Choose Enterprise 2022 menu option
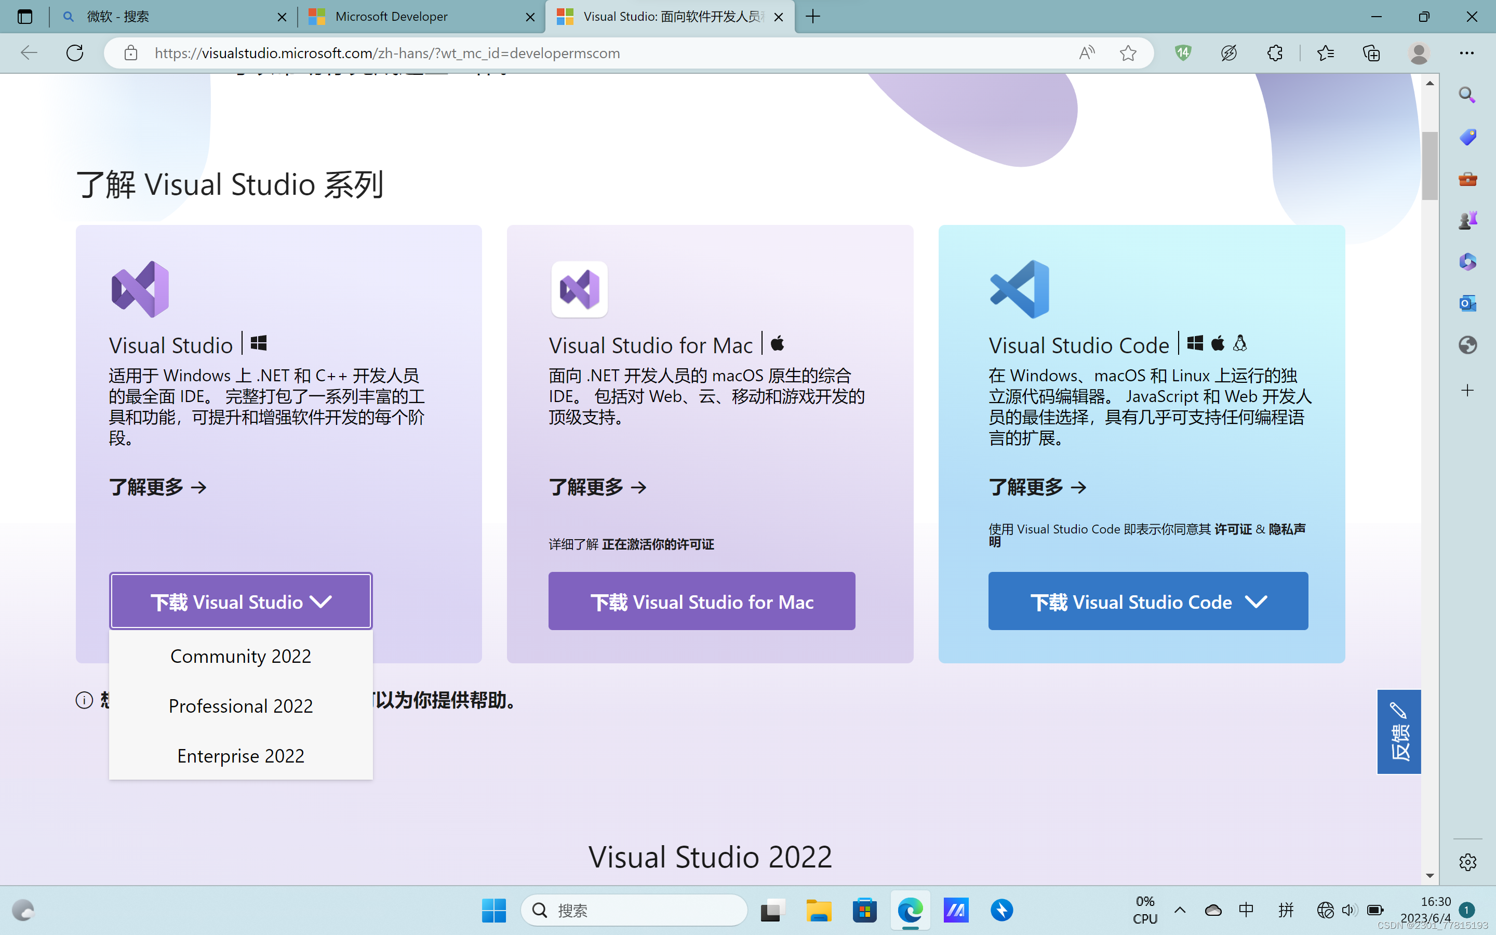Screen dimensions: 1496x935 click(241, 756)
